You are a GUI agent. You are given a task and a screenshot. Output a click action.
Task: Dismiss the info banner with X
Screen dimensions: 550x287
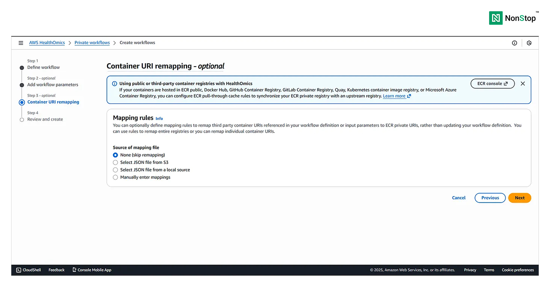(523, 84)
